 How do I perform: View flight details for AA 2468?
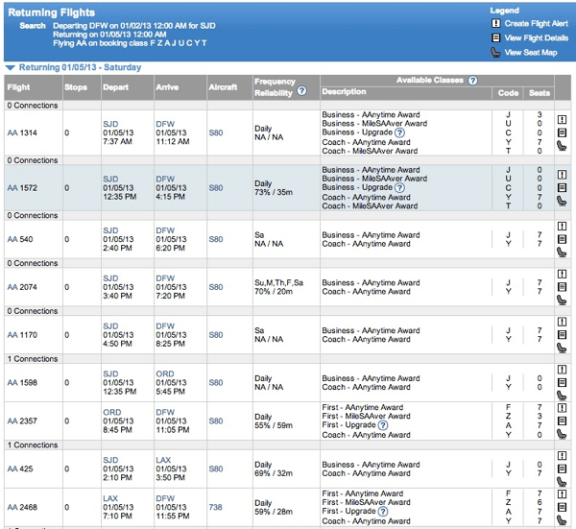pyautogui.click(x=562, y=507)
